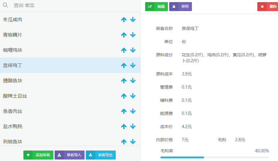Move 冬瓜咸肉 up in the list
Image resolution: width=278 pixels, height=161 pixels.
[124, 20]
